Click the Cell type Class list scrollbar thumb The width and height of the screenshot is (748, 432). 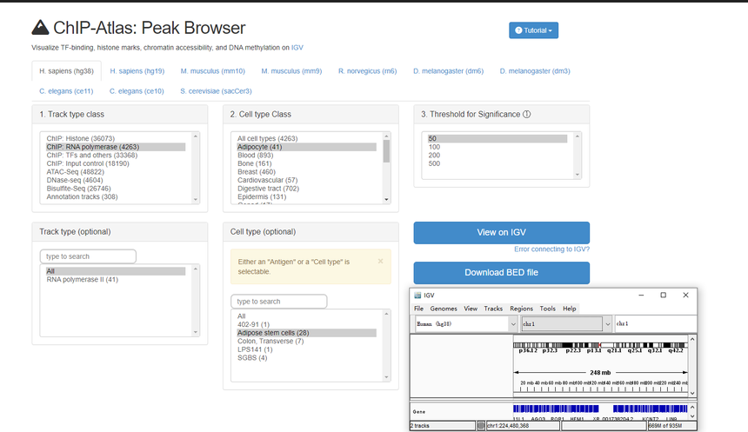point(386,151)
